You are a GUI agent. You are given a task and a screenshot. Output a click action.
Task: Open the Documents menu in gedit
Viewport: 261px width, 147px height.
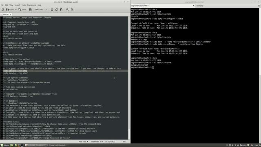(x=31, y=5)
